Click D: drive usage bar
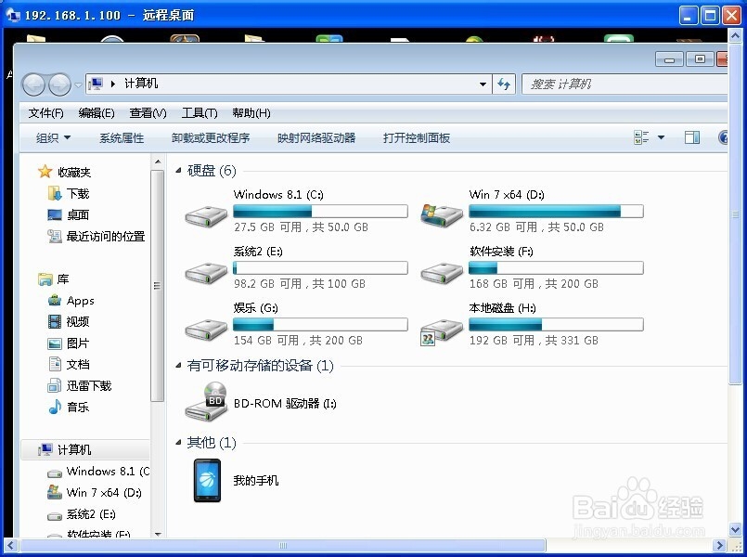 pyautogui.click(x=556, y=211)
